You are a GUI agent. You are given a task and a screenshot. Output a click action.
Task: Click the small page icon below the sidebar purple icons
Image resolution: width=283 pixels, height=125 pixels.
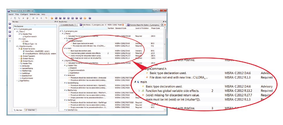(10, 41)
